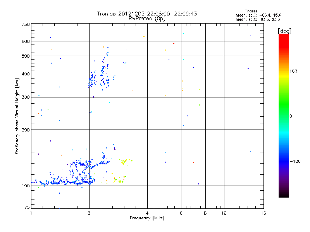Click the plot title 'Tromsø 20121205 22:08:00-22:09:43'
The image size is (310, 232).
coord(147,14)
